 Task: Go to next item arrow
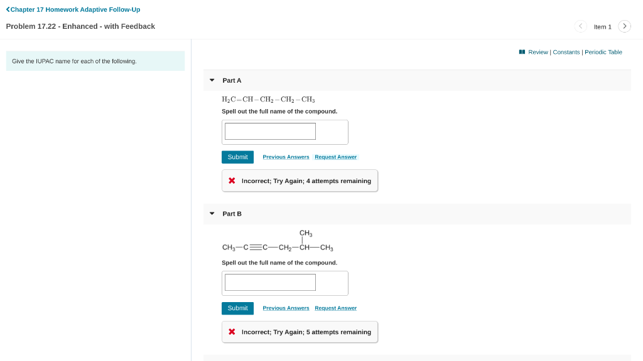[624, 26]
